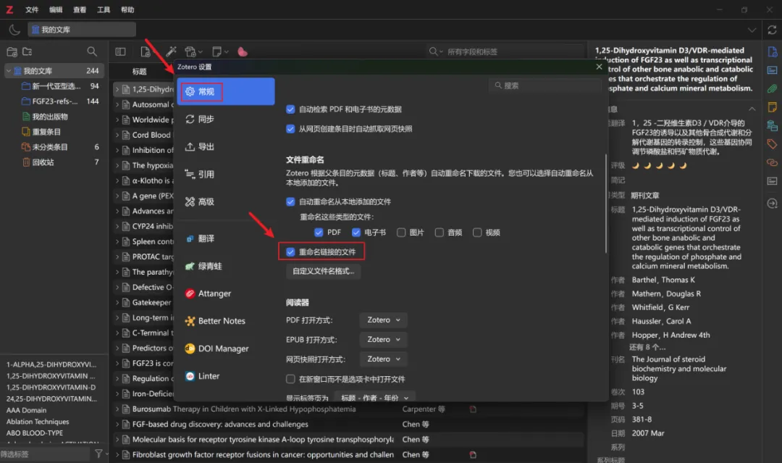
Task: Click the new item document icon
Action: coord(145,51)
